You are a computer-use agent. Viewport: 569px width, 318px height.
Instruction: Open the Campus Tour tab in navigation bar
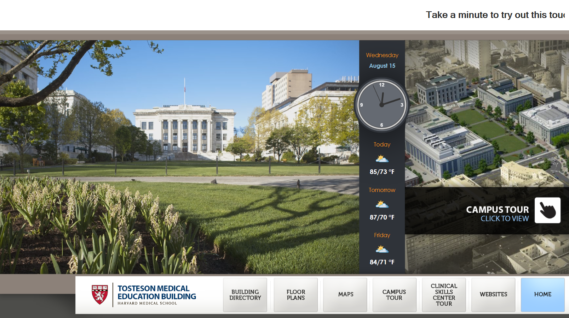tap(394, 295)
